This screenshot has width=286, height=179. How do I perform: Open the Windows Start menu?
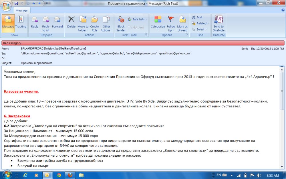[x=7, y=175]
